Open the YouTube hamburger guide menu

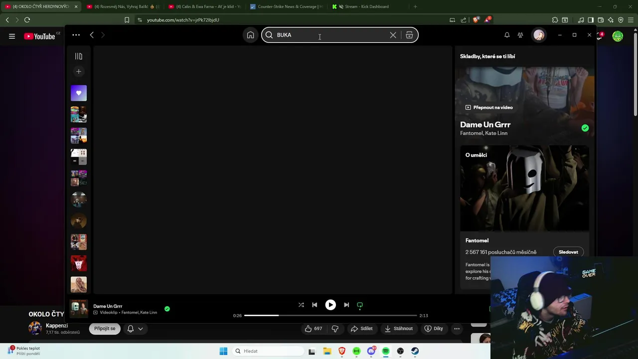[12, 36]
